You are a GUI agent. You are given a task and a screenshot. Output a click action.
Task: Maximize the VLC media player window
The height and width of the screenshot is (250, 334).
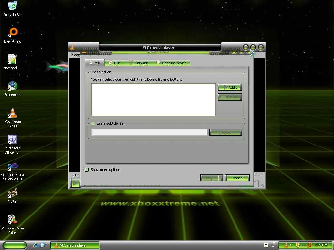click(x=253, y=47)
